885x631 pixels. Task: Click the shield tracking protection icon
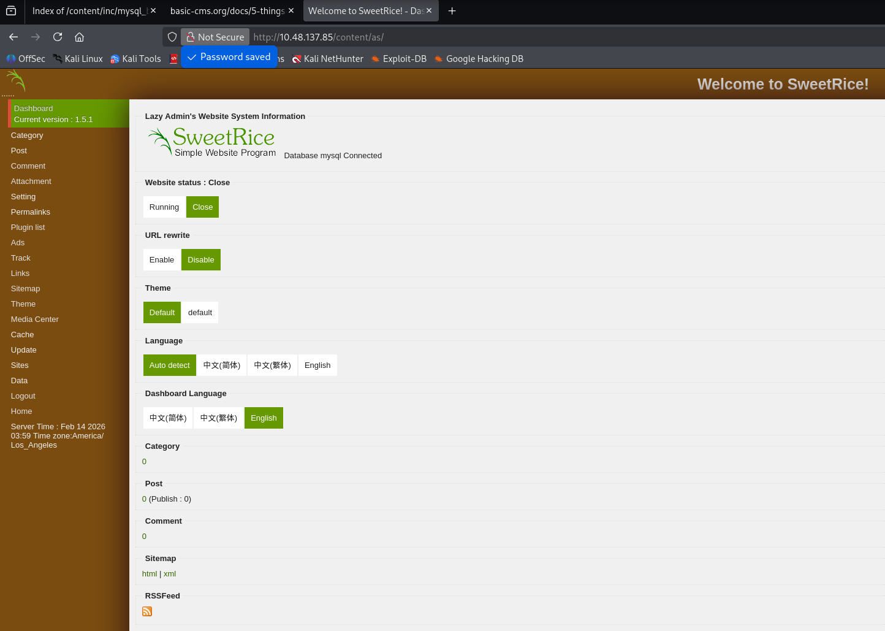point(172,37)
